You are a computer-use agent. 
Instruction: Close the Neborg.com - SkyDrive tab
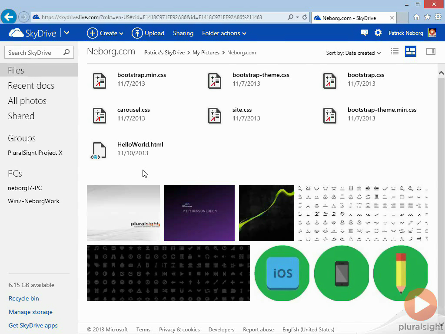click(x=392, y=18)
